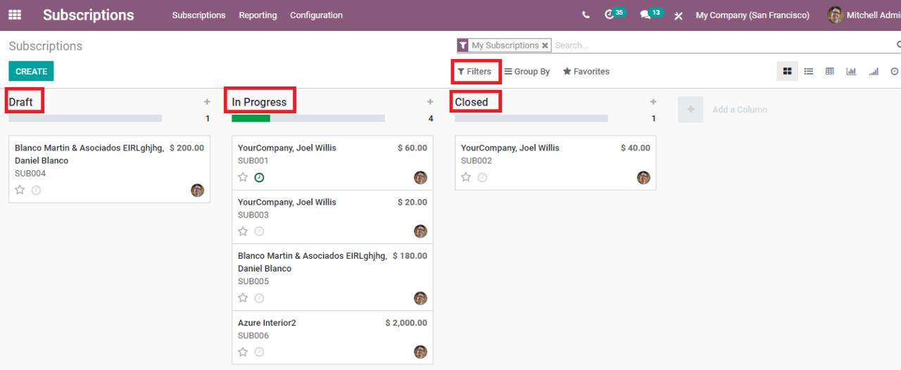Open the Filters dropdown
The height and width of the screenshot is (370, 901).
click(474, 72)
